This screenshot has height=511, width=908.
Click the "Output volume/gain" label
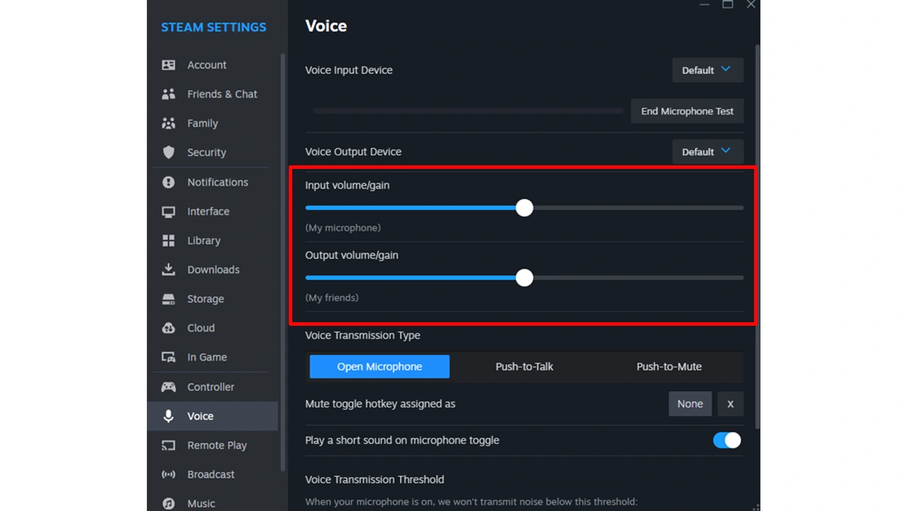(352, 255)
